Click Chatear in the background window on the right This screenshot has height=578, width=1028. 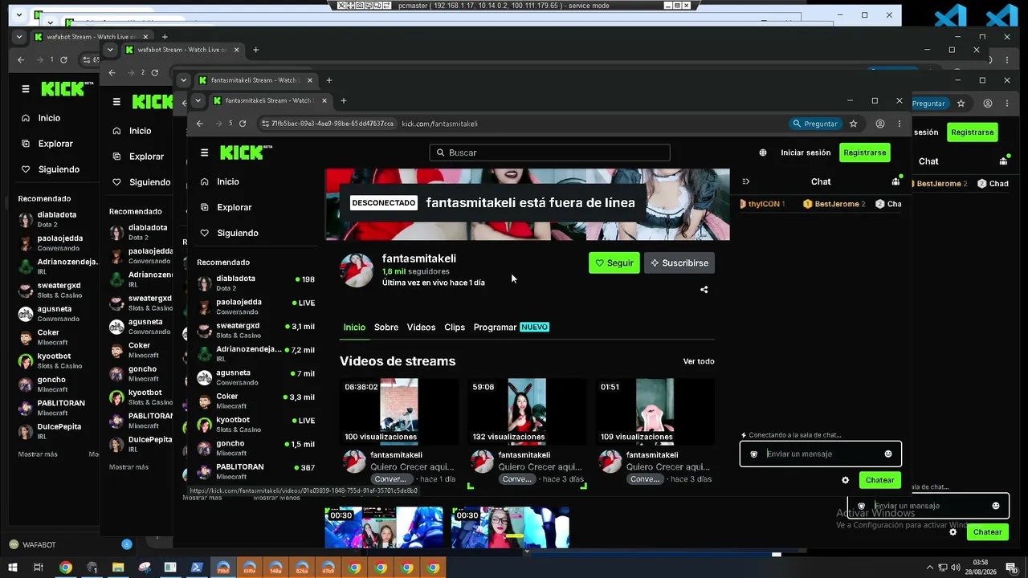click(987, 532)
